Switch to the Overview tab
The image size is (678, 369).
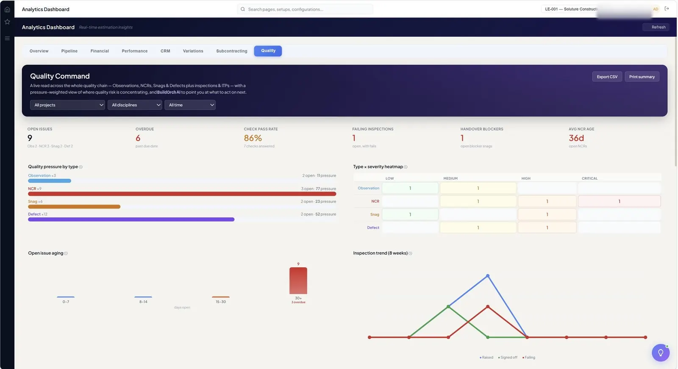[x=39, y=51]
